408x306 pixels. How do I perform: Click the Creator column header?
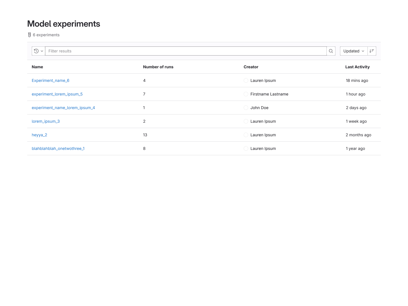click(x=251, y=67)
